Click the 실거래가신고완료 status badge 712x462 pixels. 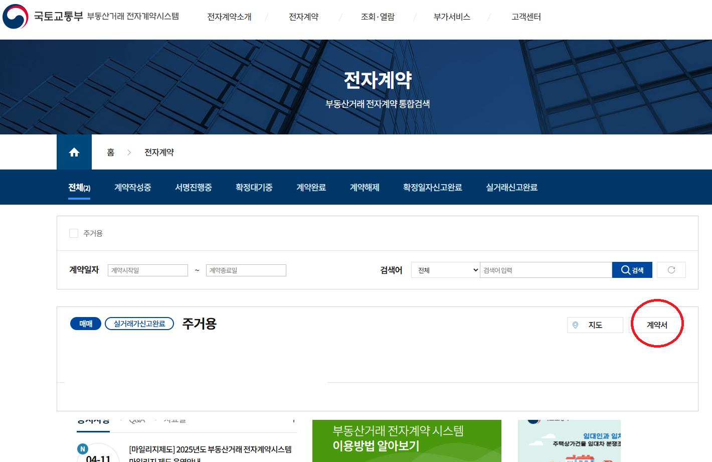[x=139, y=324]
